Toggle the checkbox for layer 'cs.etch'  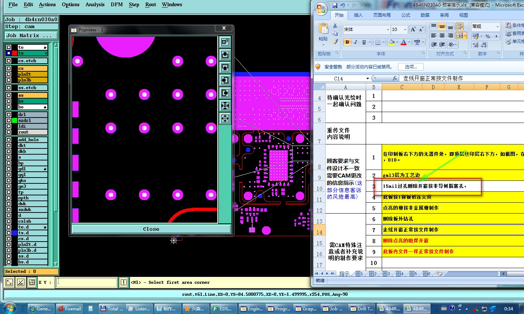(x=9, y=61)
